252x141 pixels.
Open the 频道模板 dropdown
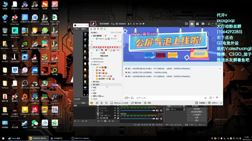(201, 103)
